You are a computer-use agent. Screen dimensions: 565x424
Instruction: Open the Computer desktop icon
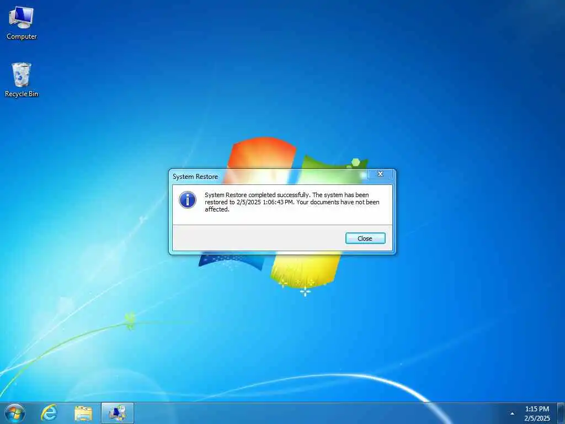pyautogui.click(x=22, y=23)
